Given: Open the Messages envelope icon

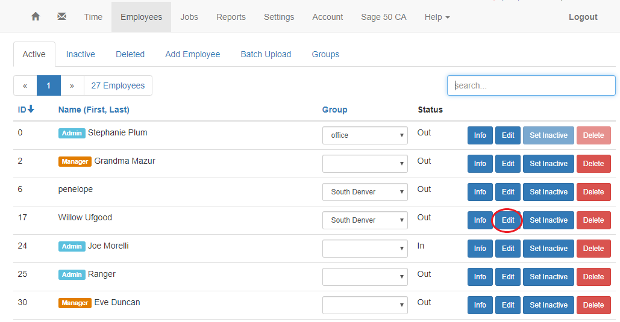Looking at the screenshot, I should click(x=62, y=17).
